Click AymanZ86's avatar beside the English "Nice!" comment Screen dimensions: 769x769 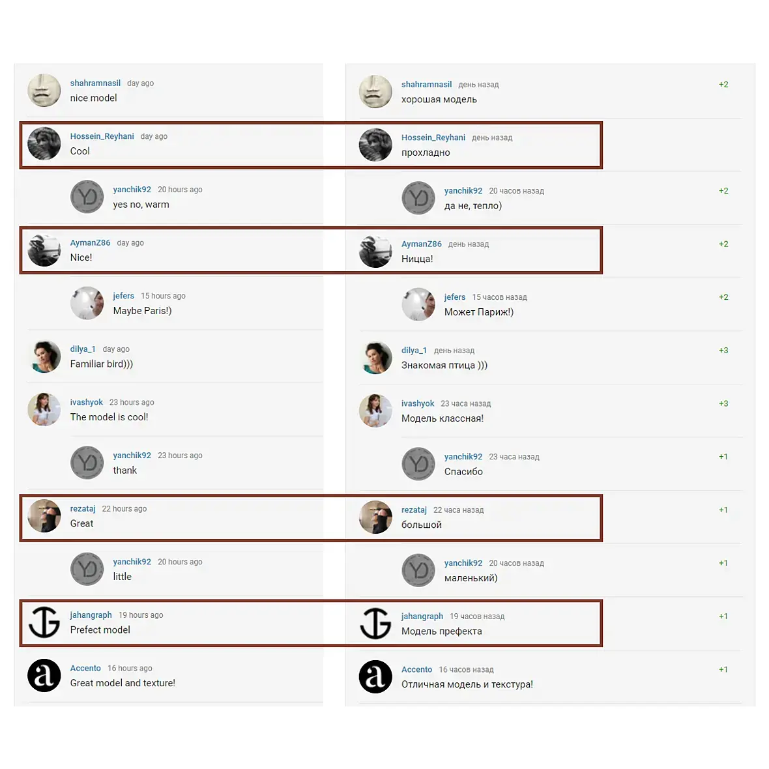(x=44, y=250)
